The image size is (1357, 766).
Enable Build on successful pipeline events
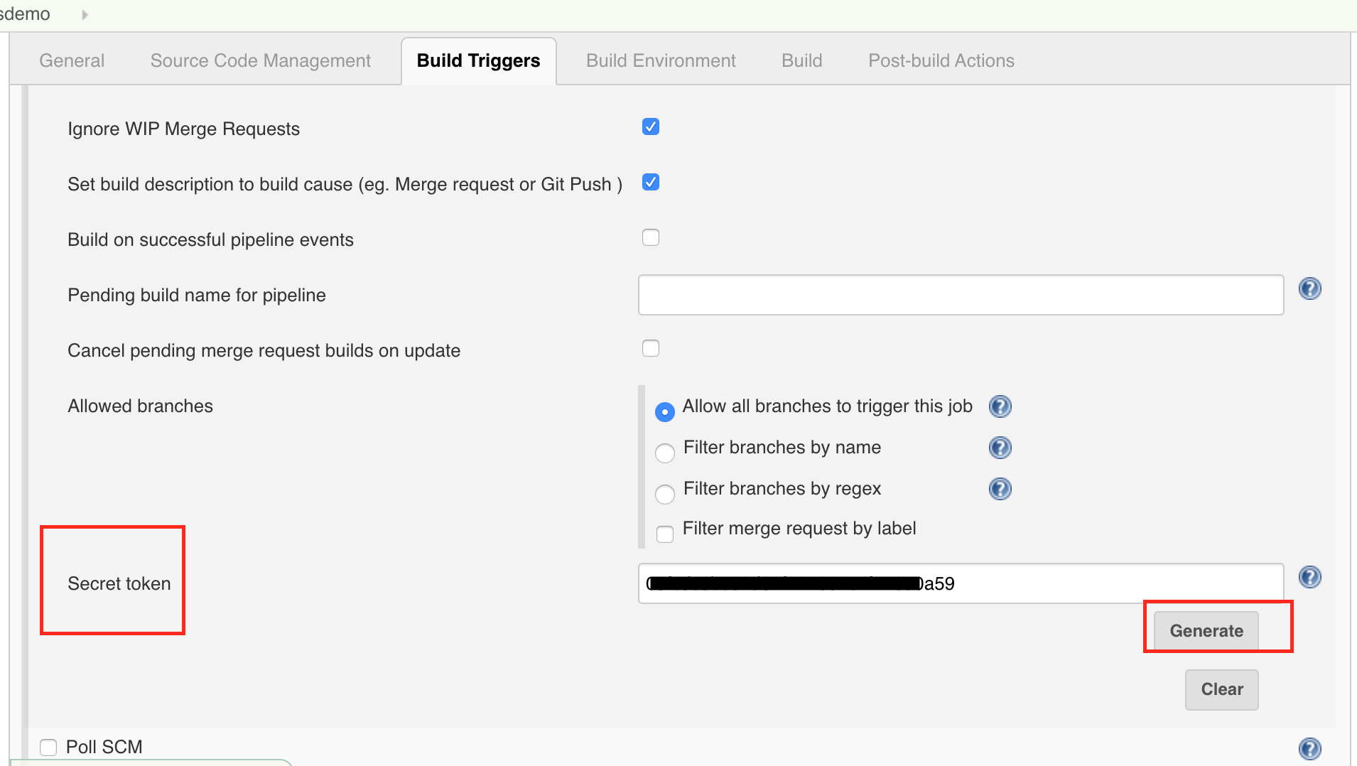(x=650, y=238)
